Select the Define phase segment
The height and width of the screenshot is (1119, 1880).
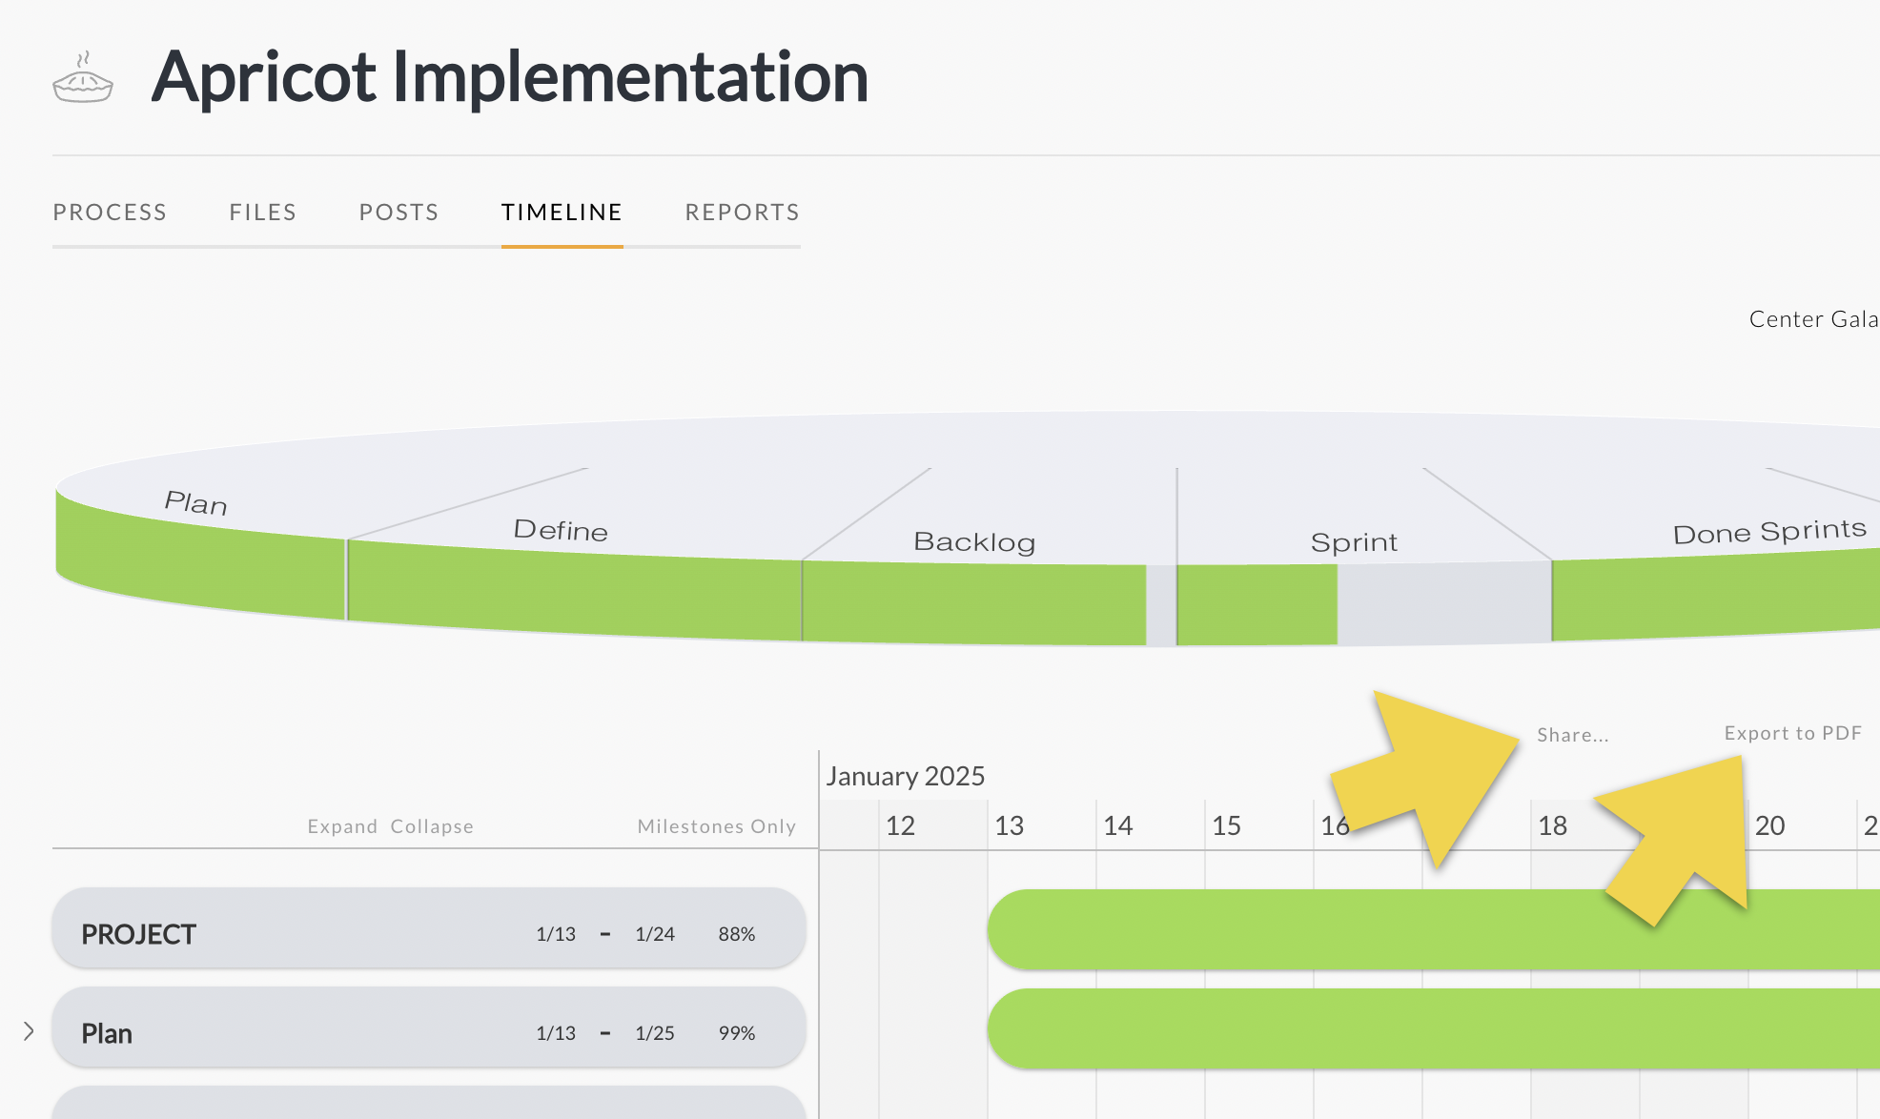572,591
